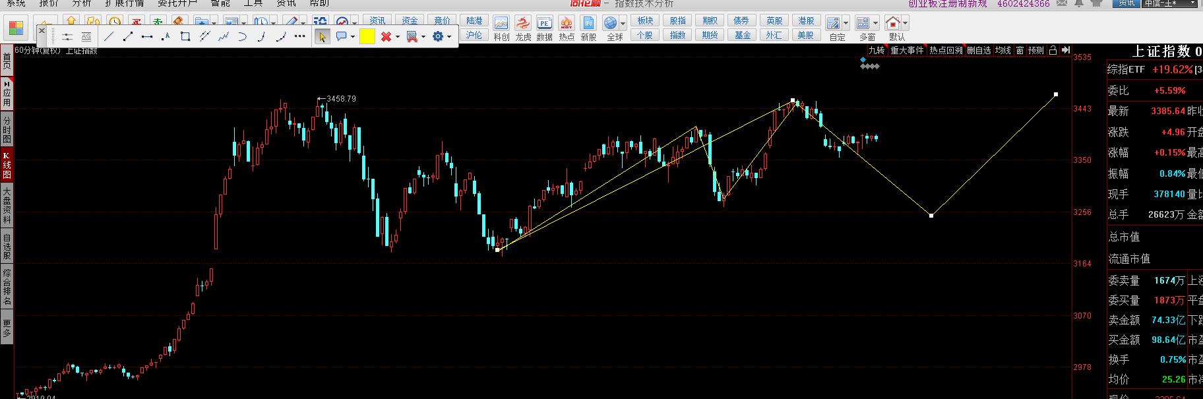Open the 分析 menu
The image size is (1203, 399).
(x=82, y=3)
